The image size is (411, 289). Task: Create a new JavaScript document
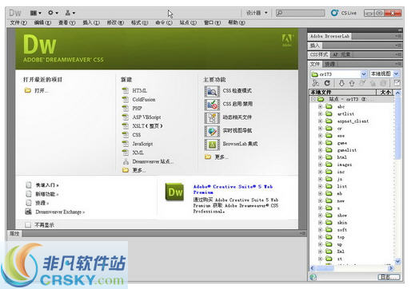pyautogui.click(x=142, y=144)
